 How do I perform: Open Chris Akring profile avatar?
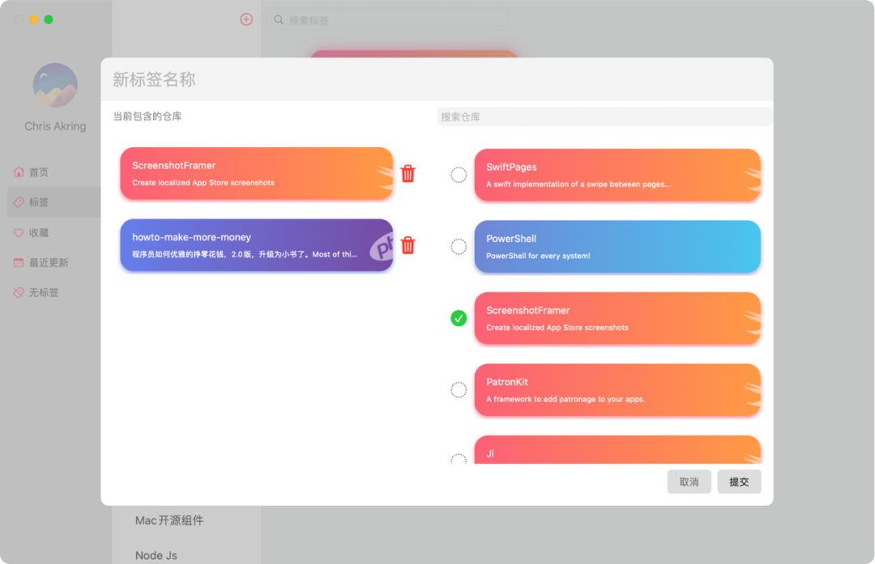click(x=55, y=85)
